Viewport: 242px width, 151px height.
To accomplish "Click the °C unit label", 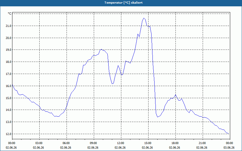I will (10, 14).
